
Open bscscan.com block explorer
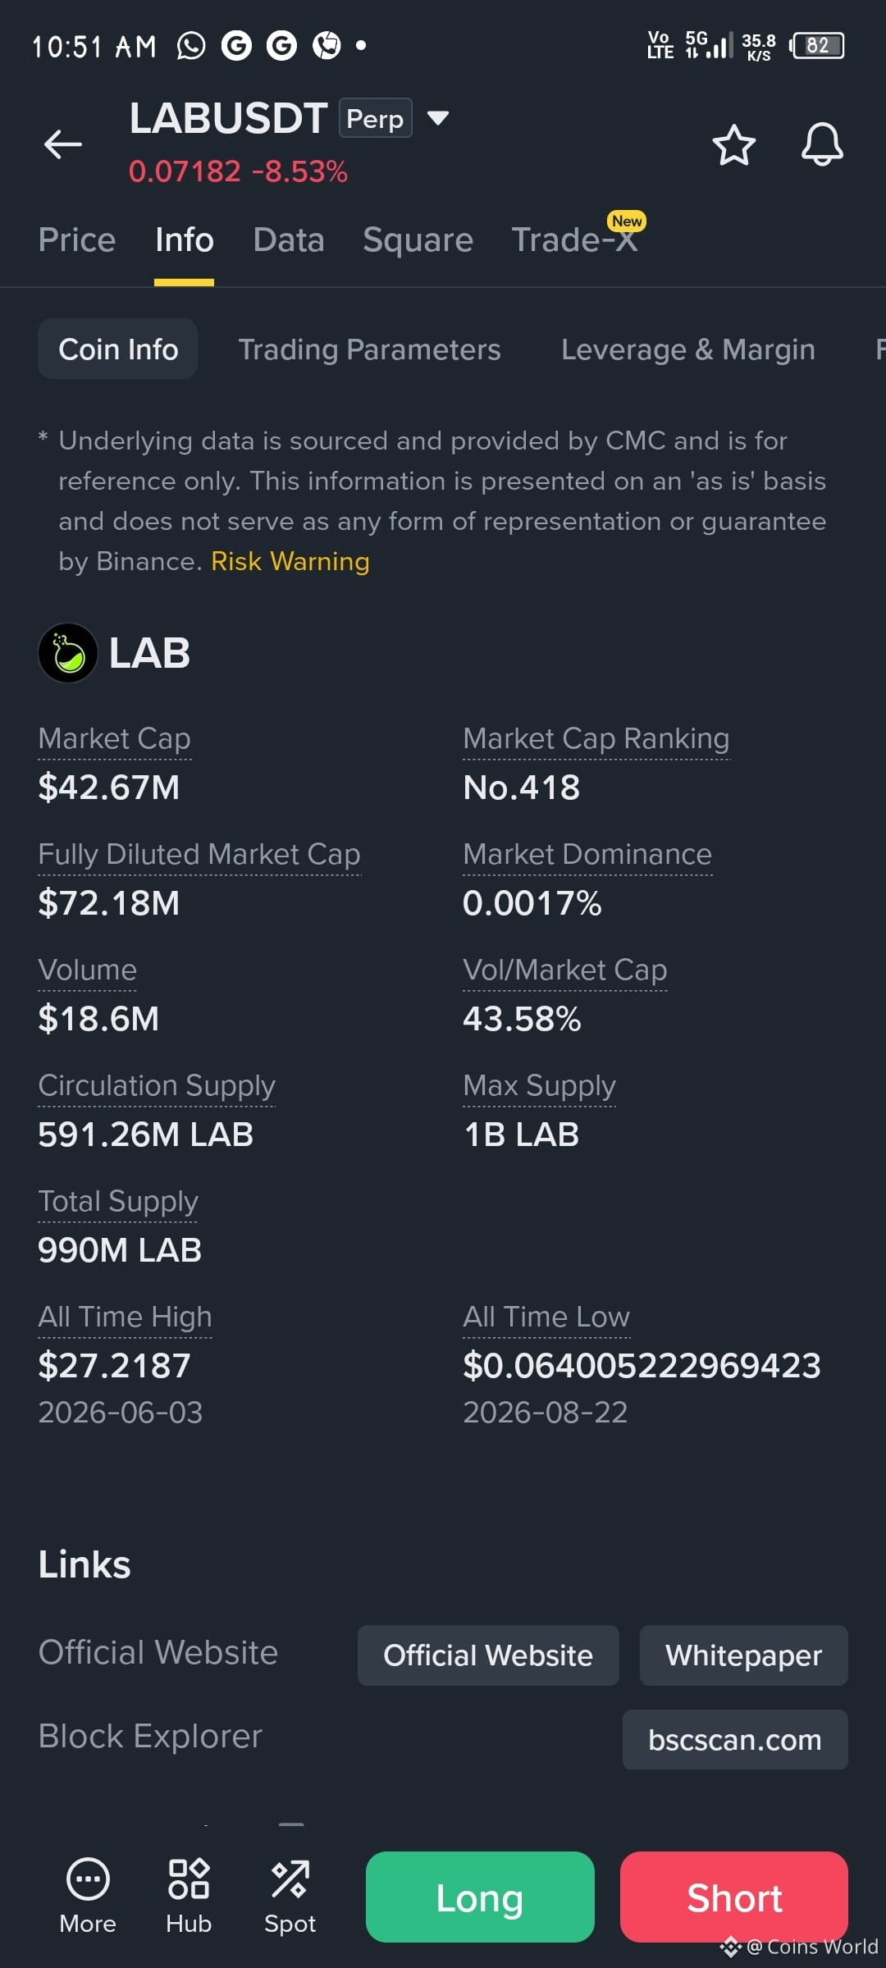point(735,1740)
